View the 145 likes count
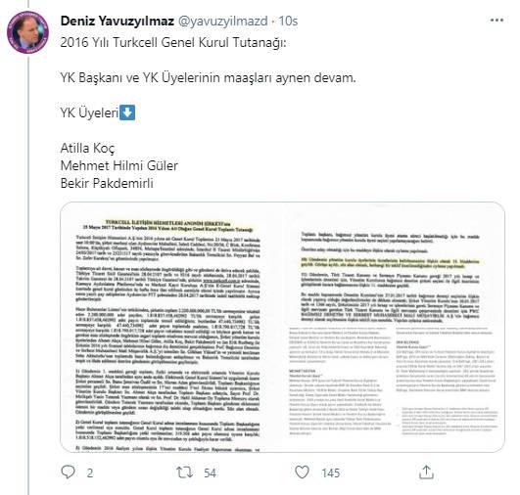Viewport: 520px width, 495px height. (x=331, y=473)
